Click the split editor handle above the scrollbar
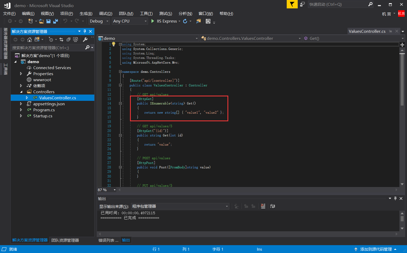Viewport: 407px width, 253px height. pyautogui.click(x=402, y=45)
